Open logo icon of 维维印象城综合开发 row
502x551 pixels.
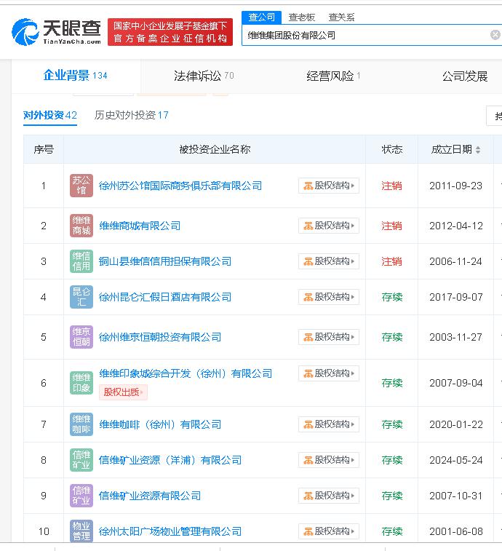coord(81,383)
